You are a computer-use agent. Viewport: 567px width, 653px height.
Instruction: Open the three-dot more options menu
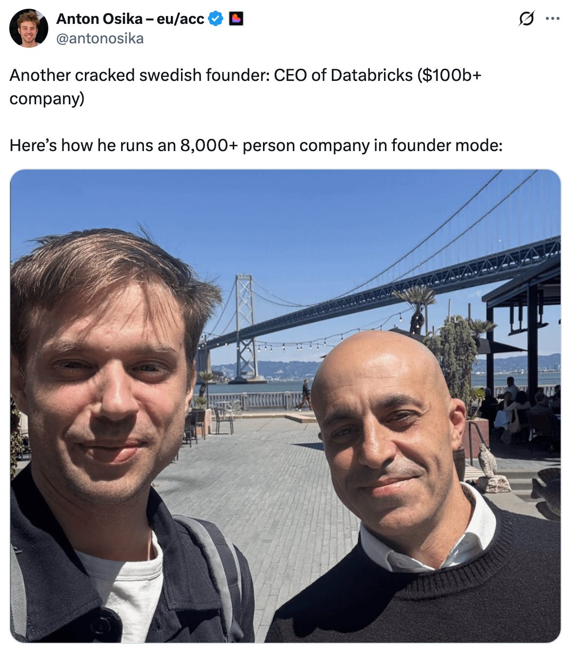tap(552, 19)
